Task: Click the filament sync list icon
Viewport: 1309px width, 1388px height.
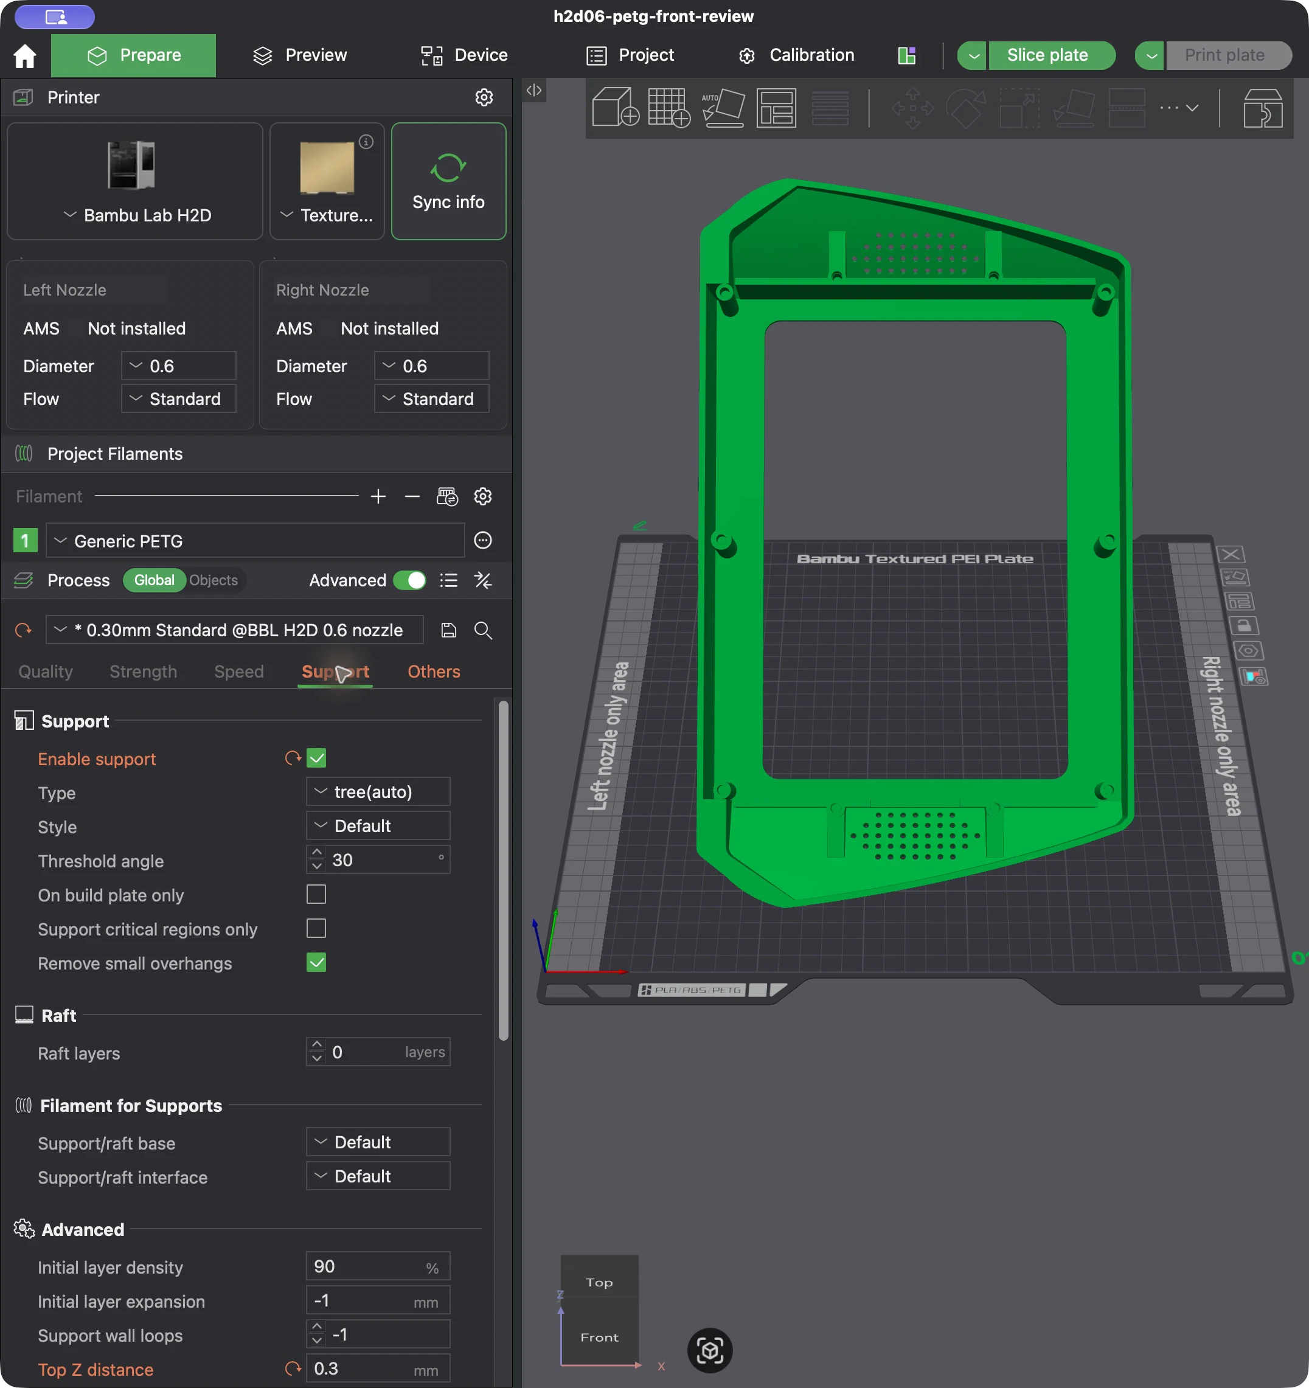Action: 447,496
